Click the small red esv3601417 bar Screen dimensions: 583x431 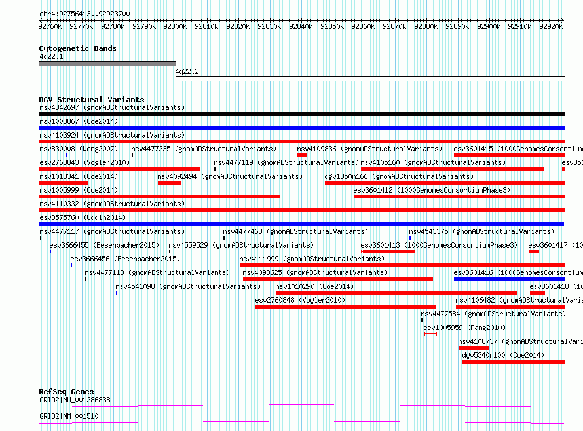(534, 252)
